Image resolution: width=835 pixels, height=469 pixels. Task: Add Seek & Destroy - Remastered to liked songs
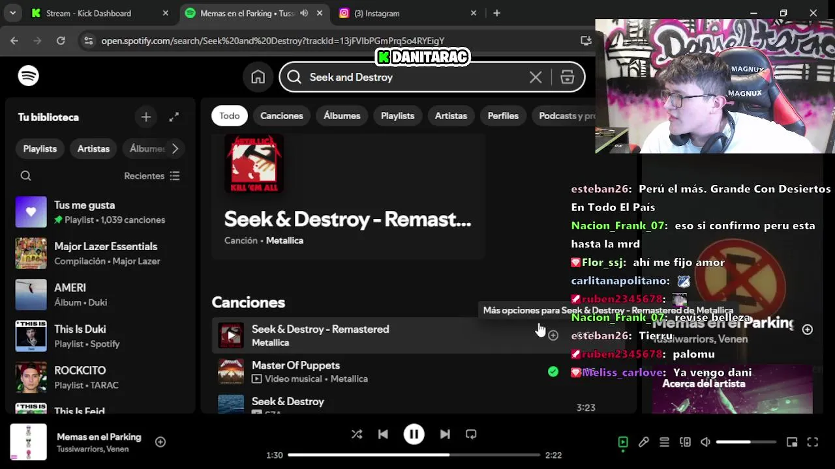[x=553, y=335]
